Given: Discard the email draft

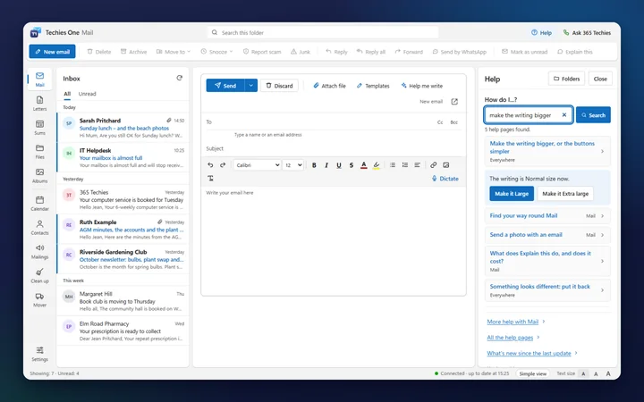Looking at the screenshot, I should point(279,86).
